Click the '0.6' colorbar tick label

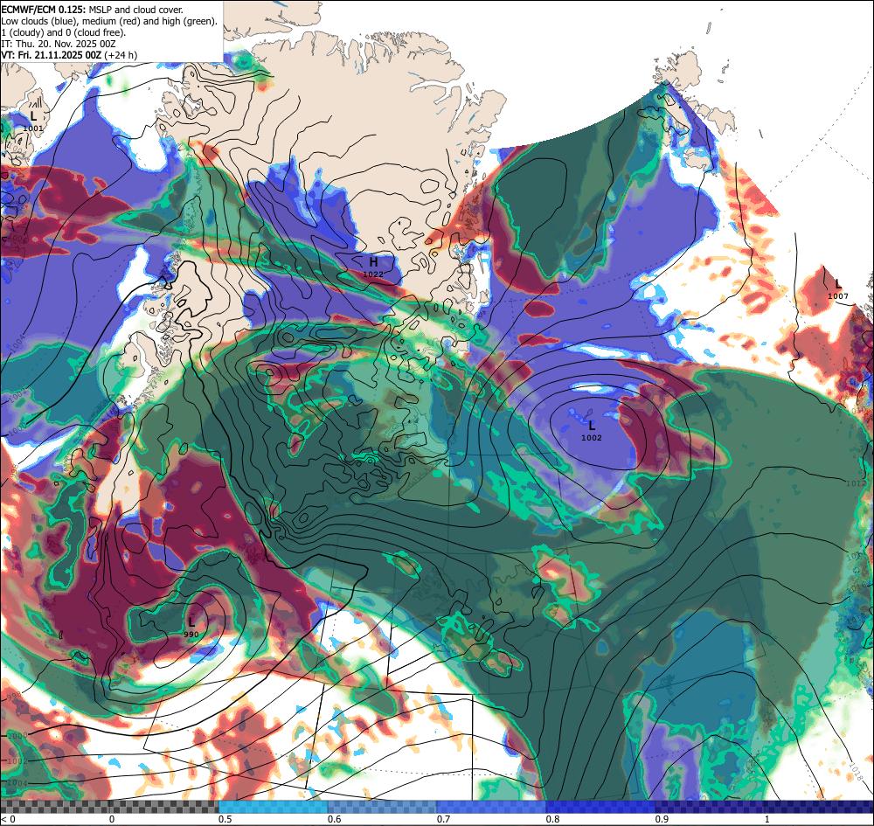(335, 819)
